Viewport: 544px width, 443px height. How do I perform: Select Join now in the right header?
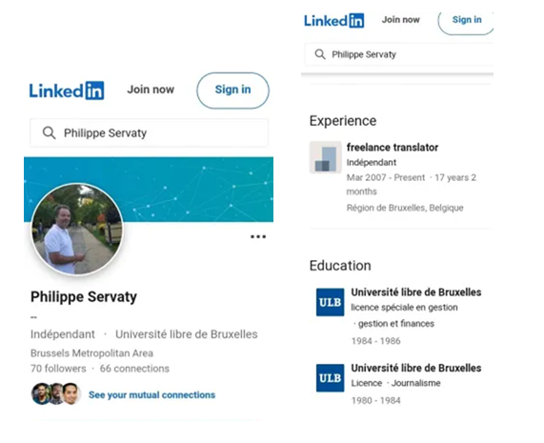pos(401,20)
